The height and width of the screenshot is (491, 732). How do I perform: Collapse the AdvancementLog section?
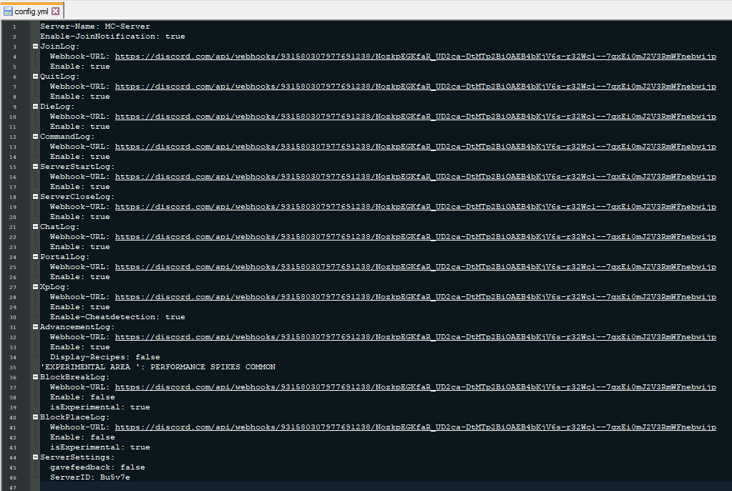coord(35,327)
